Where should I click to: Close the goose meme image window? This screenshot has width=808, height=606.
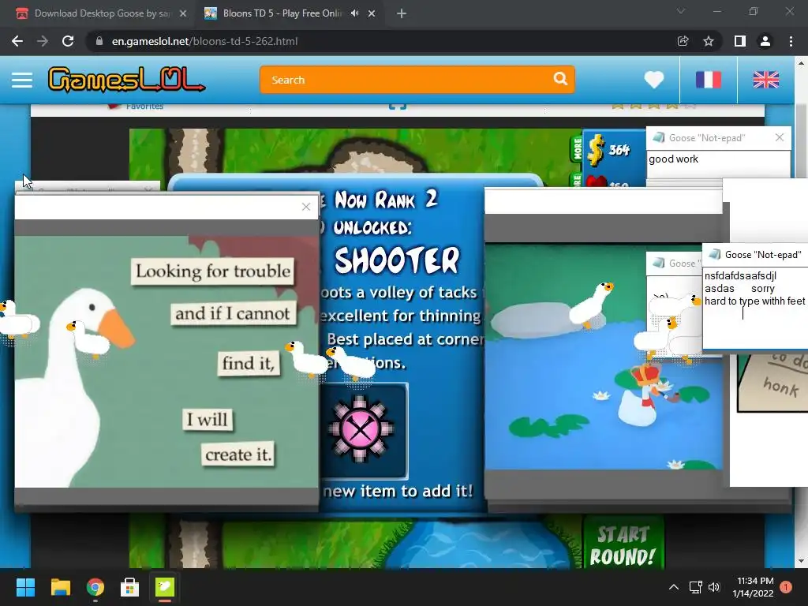tap(306, 207)
